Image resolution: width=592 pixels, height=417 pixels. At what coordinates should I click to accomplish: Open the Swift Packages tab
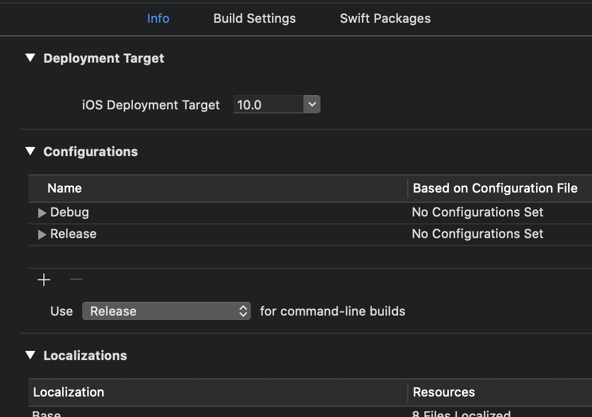coord(385,18)
